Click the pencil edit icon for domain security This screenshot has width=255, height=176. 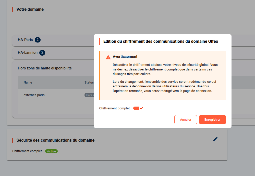[x=215, y=139]
